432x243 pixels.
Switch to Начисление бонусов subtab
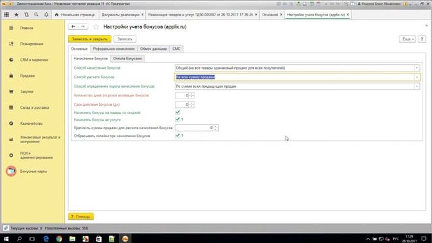[x=90, y=59]
